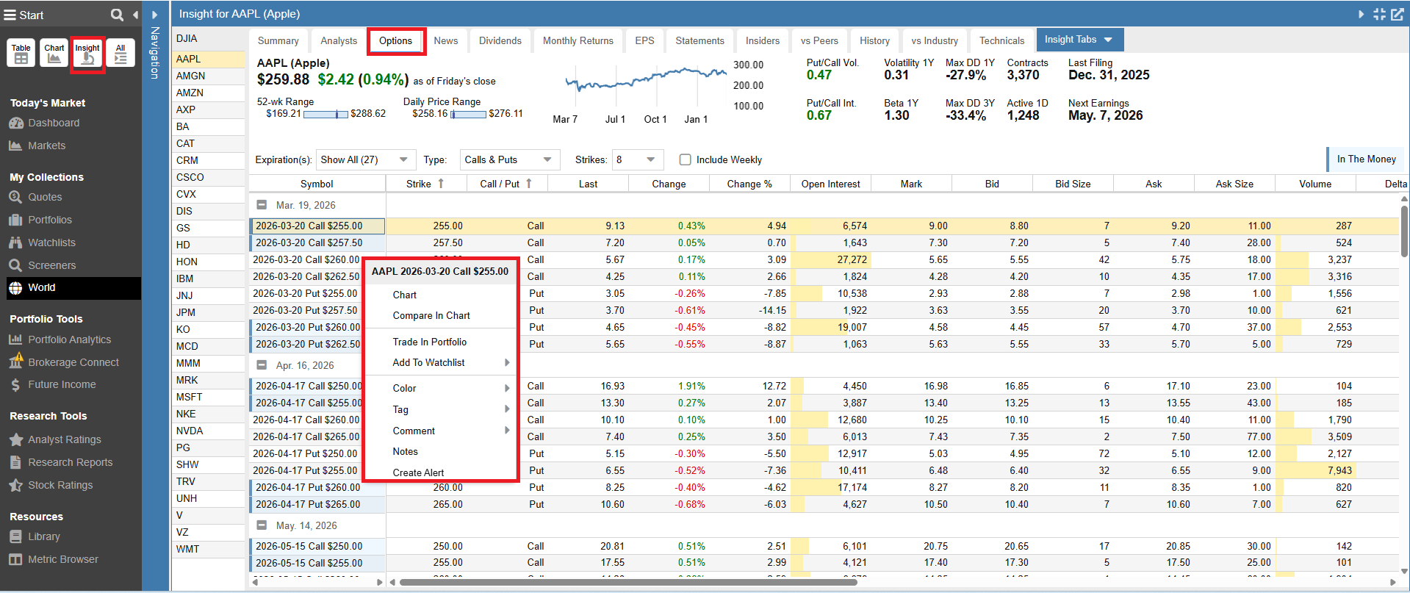Expand the Navigation panel arrow
The width and height of the screenshot is (1410, 593).
click(154, 15)
